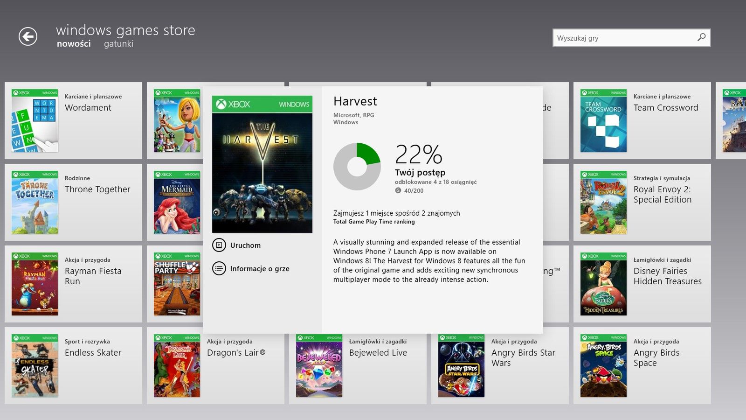The width and height of the screenshot is (746, 420).
Task: Open the Wordament game cover
Action: pos(35,120)
